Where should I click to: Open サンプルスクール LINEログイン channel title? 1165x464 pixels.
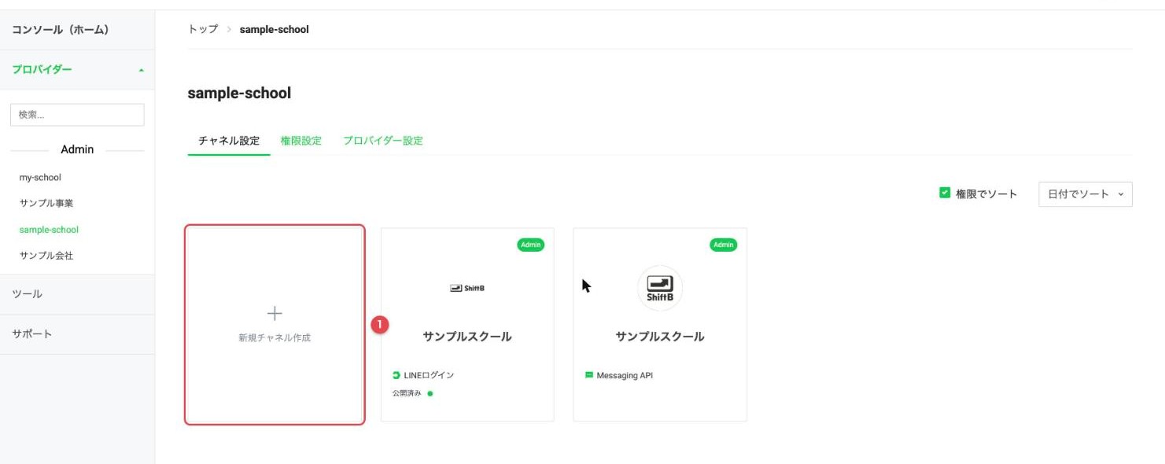[467, 337]
